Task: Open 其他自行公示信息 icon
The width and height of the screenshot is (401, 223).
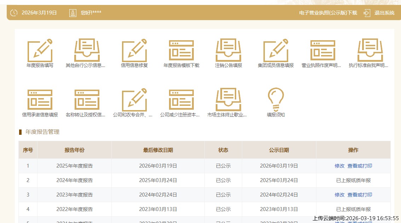Action: 87,50
